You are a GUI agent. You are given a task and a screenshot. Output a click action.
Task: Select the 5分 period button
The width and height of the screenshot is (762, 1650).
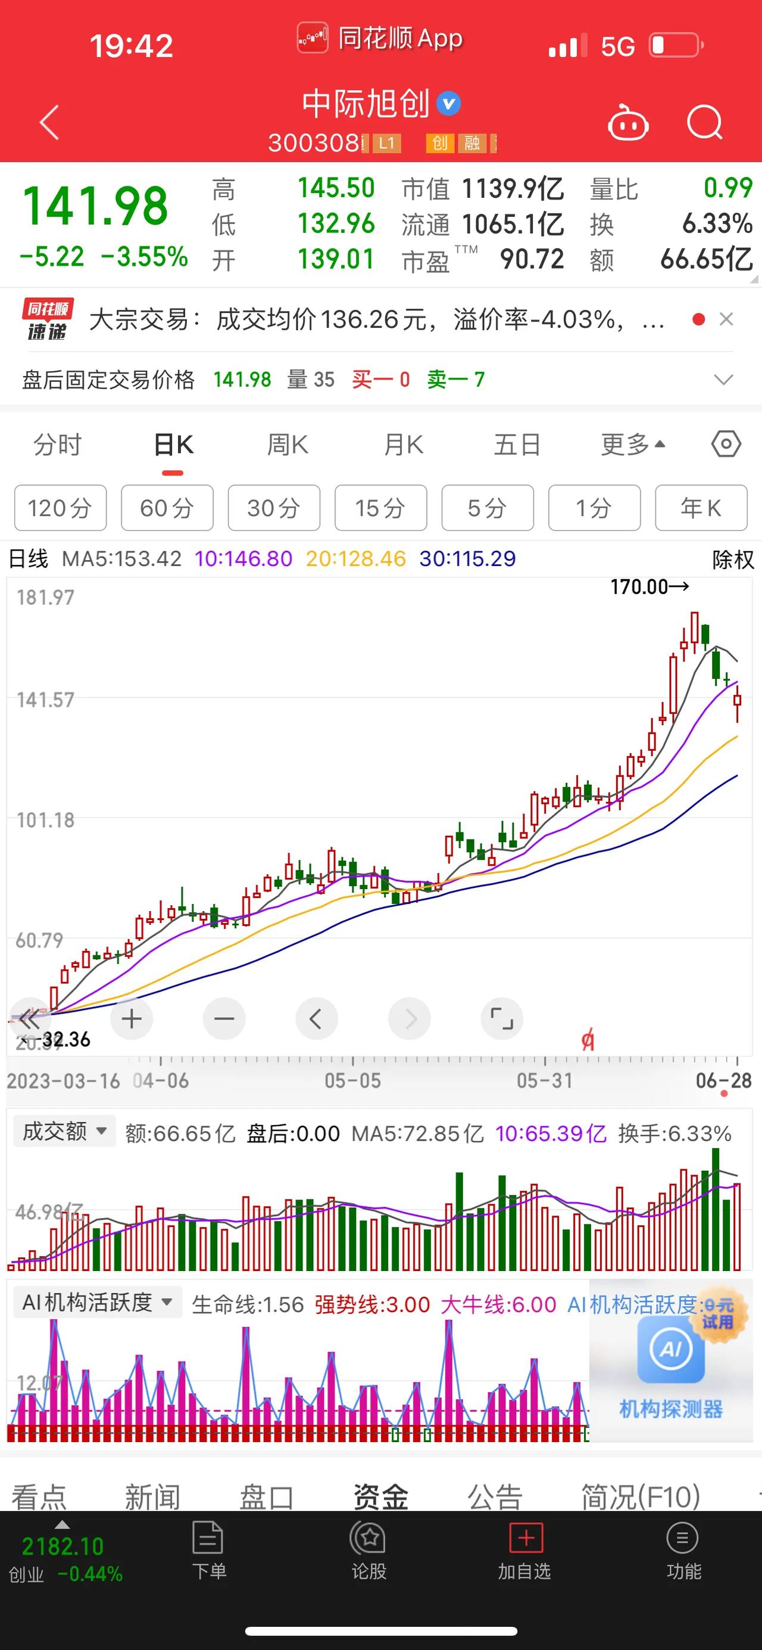tap(488, 508)
